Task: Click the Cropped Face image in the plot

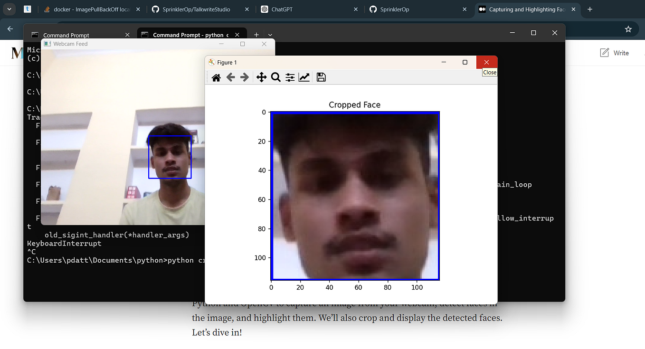Action: coord(355,196)
